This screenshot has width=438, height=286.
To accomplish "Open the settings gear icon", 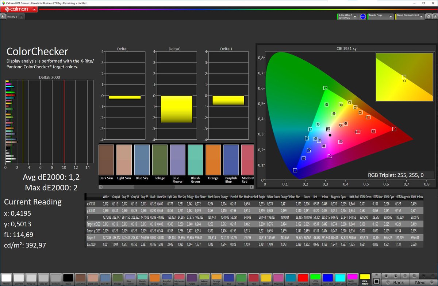I will point(428,16).
